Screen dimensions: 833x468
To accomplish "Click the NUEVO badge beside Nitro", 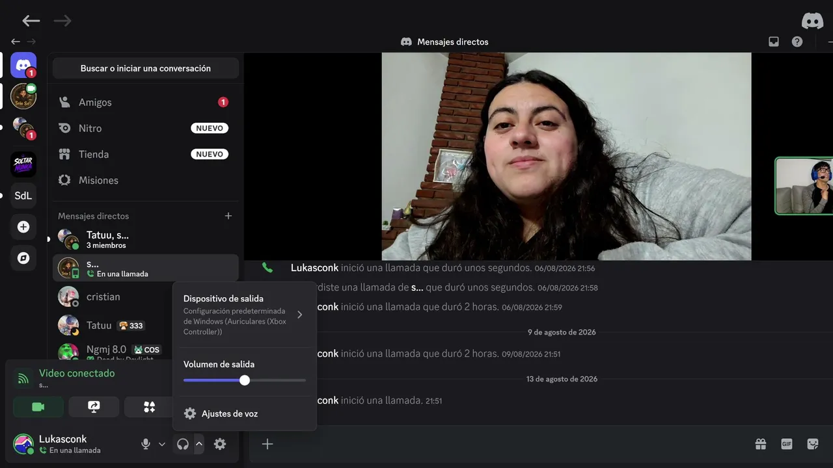I will [x=210, y=128].
